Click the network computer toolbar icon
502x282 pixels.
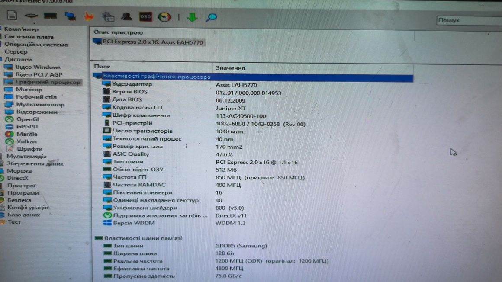70,16
